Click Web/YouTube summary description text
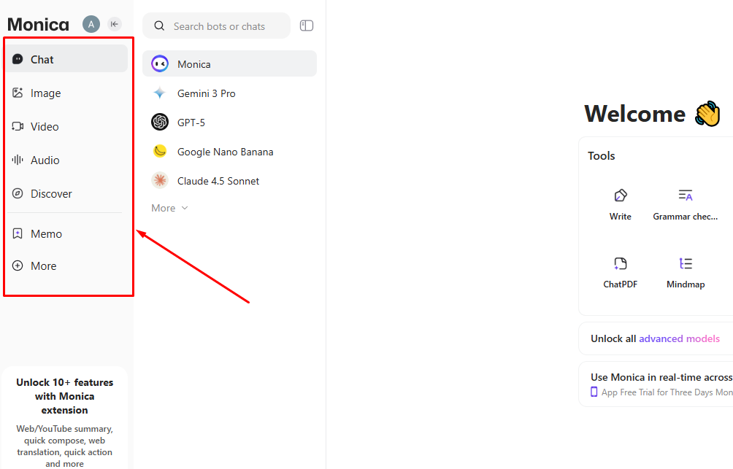Screen dimensions: 733x469 tap(64, 446)
